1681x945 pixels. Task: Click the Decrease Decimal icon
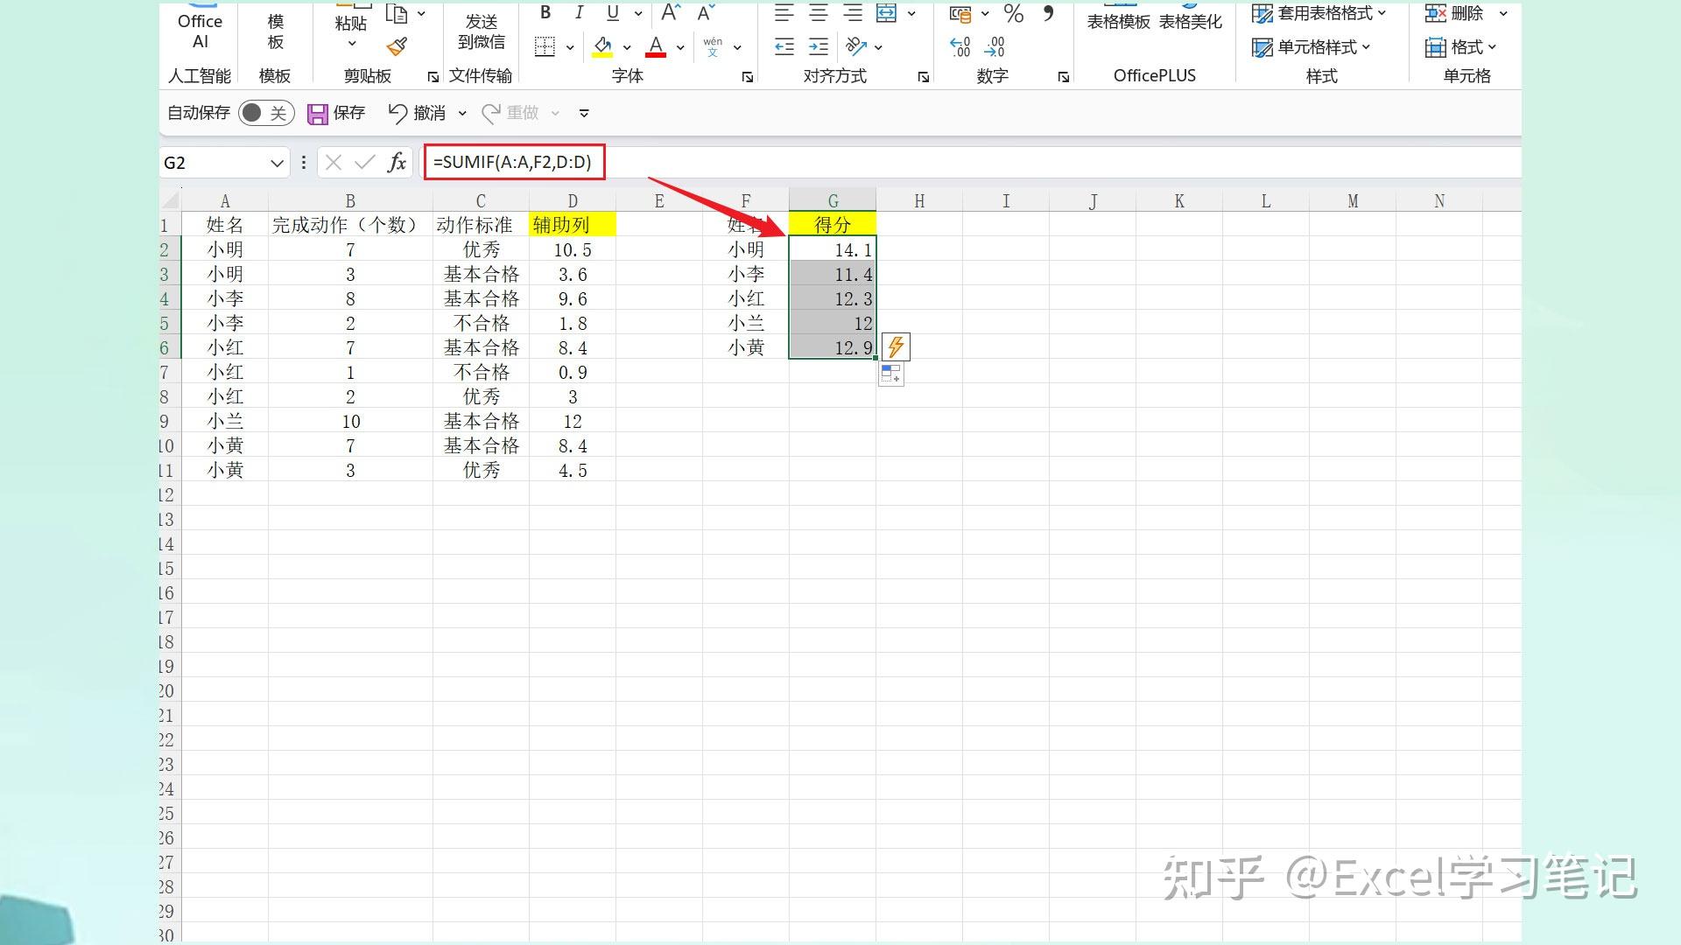coord(995,46)
